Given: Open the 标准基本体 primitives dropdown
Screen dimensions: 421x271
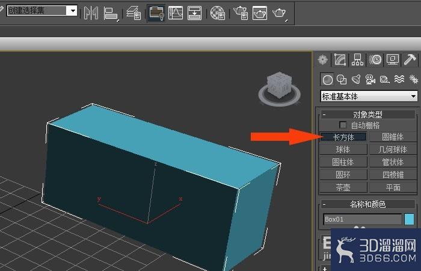Looking at the screenshot, I should click(x=369, y=96).
